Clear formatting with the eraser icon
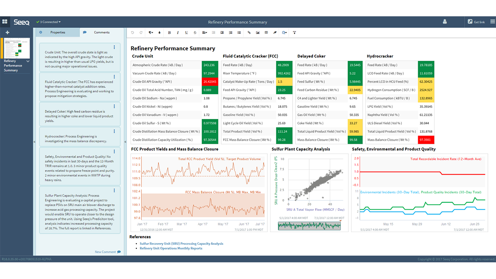 (x=275, y=33)
